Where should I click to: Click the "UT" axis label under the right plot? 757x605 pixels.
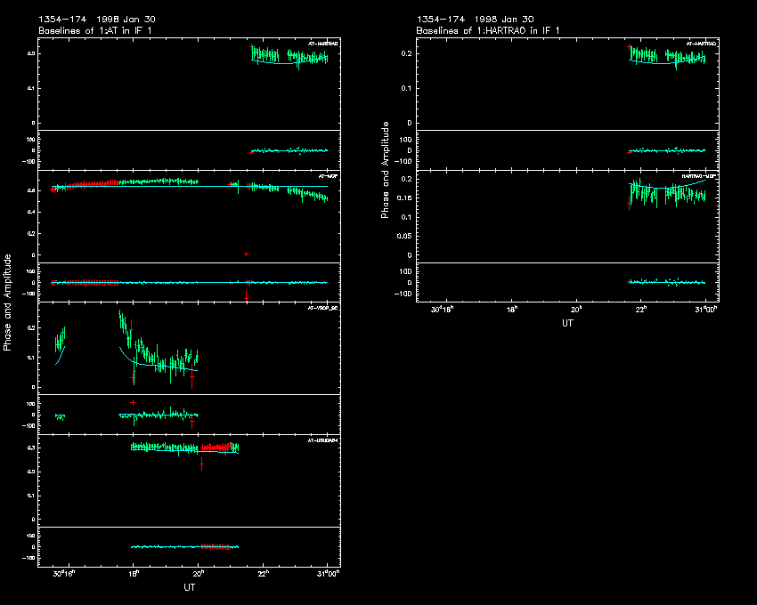(568, 323)
